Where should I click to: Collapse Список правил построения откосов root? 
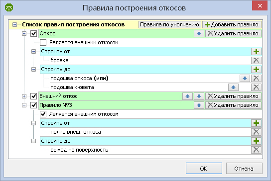coord(14,25)
